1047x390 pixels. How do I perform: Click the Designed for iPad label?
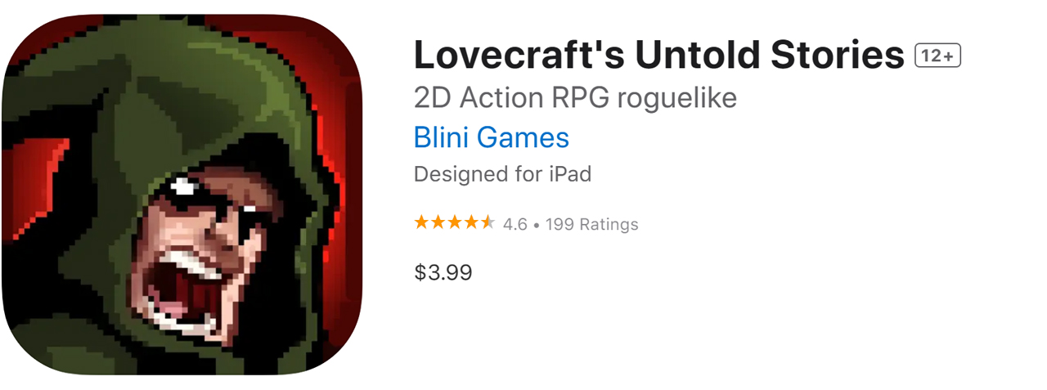point(502,174)
